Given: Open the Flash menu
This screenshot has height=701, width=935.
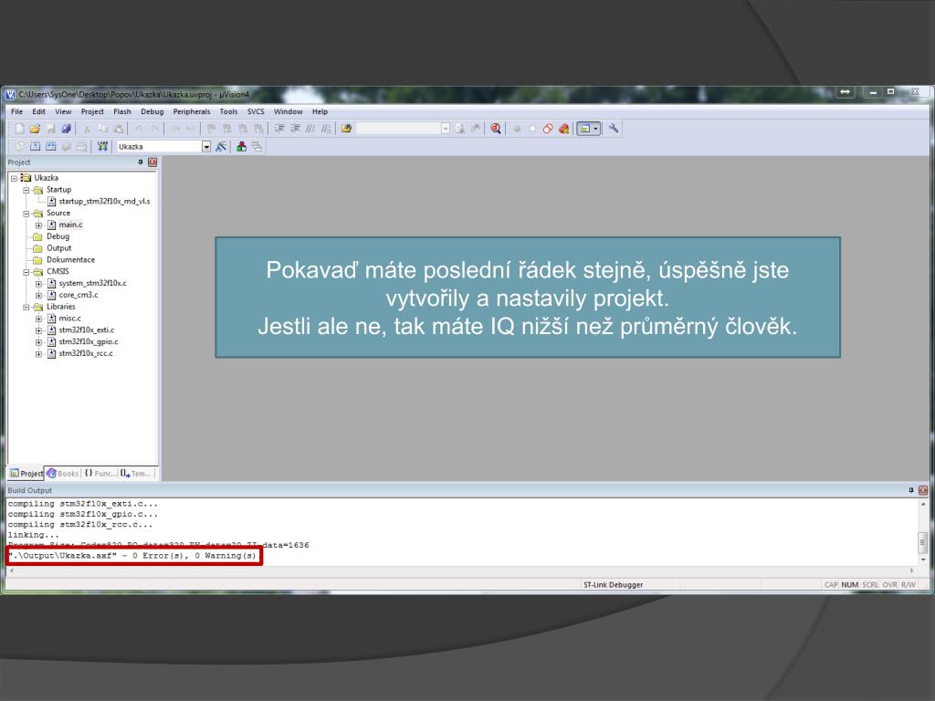Looking at the screenshot, I should (x=122, y=111).
